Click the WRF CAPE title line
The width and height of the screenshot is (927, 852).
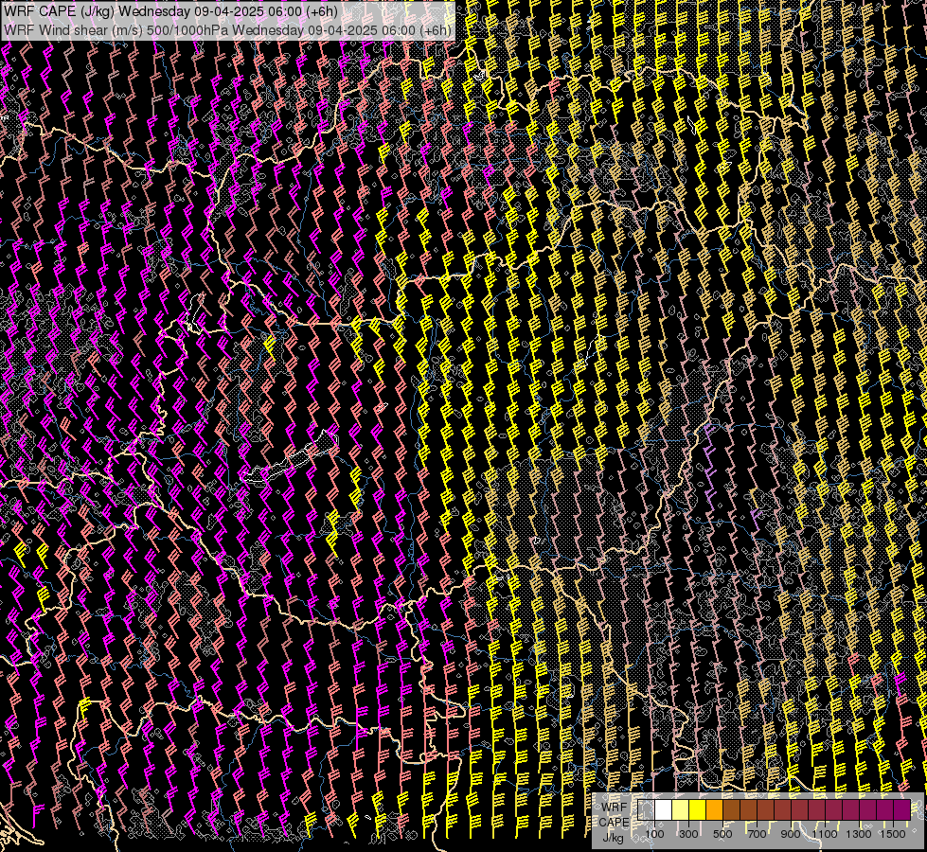coord(170,11)
